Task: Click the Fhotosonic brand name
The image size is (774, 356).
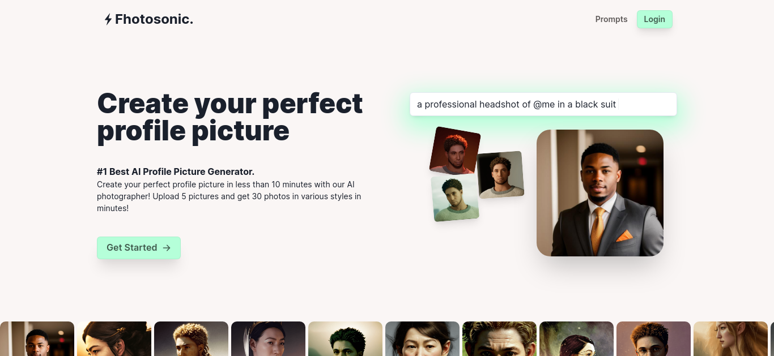Action: click(154, 19)
